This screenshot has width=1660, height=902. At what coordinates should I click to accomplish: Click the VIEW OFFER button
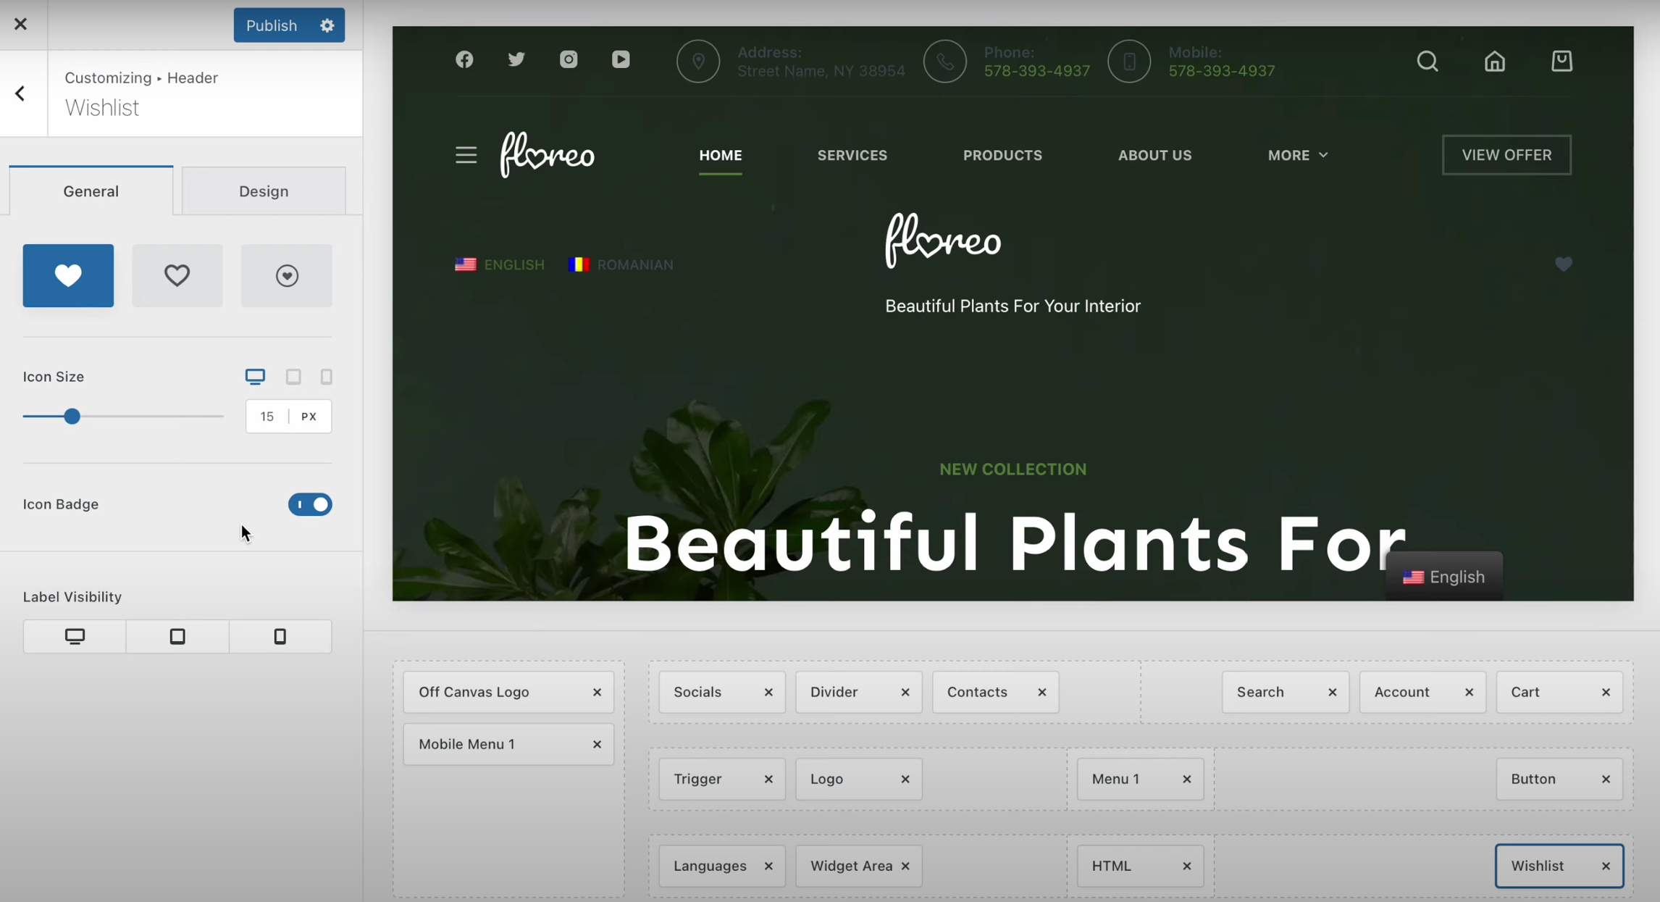1506,155
